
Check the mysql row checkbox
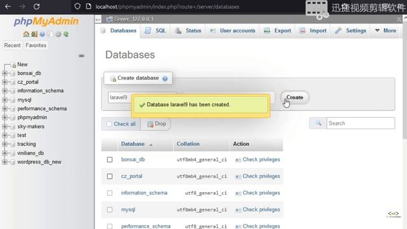[x=109, y=209]
